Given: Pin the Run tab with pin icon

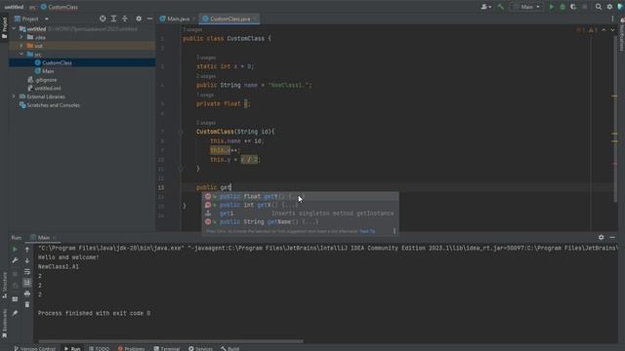Looking at the screenshot, I should [15, 313].
